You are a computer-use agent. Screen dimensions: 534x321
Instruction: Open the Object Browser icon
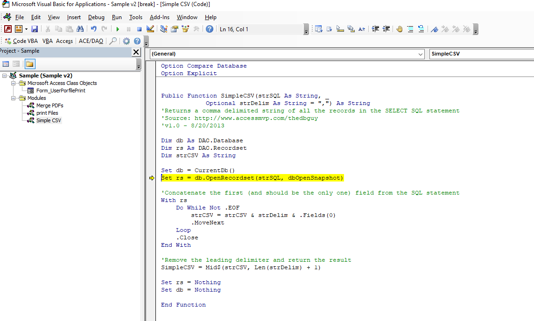point(185,29)
